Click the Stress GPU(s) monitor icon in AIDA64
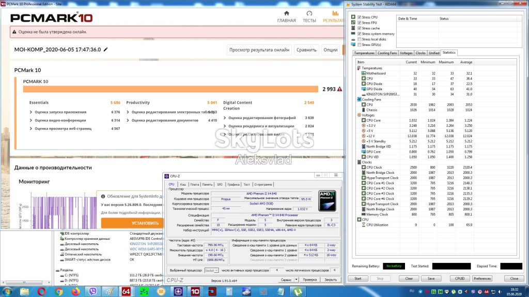Screen dimensions: 529x297 [x=353, y=44]
